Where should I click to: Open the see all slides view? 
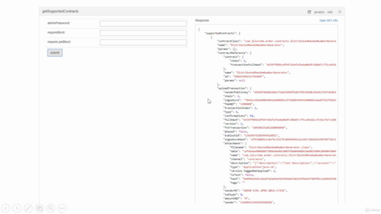click(x=40, y=209)
